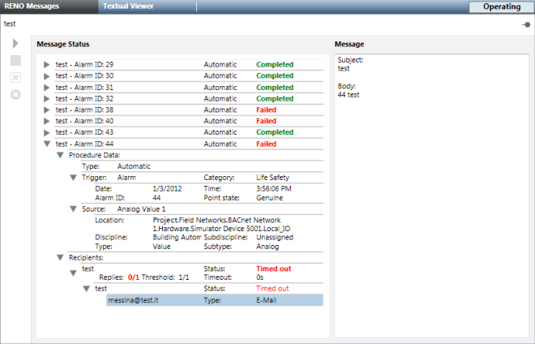Collapse the Alarm ID: 44 message row
The width and height of the screenshot is (535, 344).
pos(46,144)
